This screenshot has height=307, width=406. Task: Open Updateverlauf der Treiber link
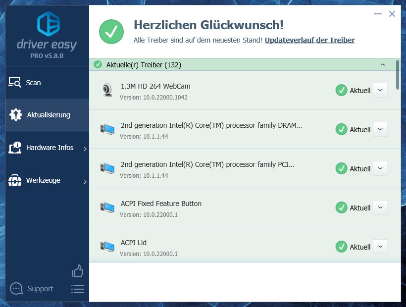pos(309,40)
